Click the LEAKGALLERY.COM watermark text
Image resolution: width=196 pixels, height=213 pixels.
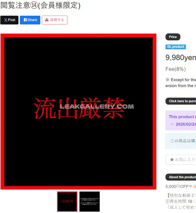point(97,106)
